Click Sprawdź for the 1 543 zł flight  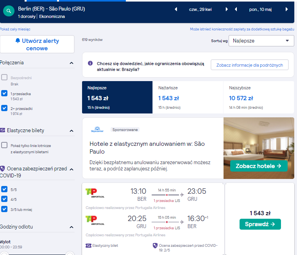260,224
